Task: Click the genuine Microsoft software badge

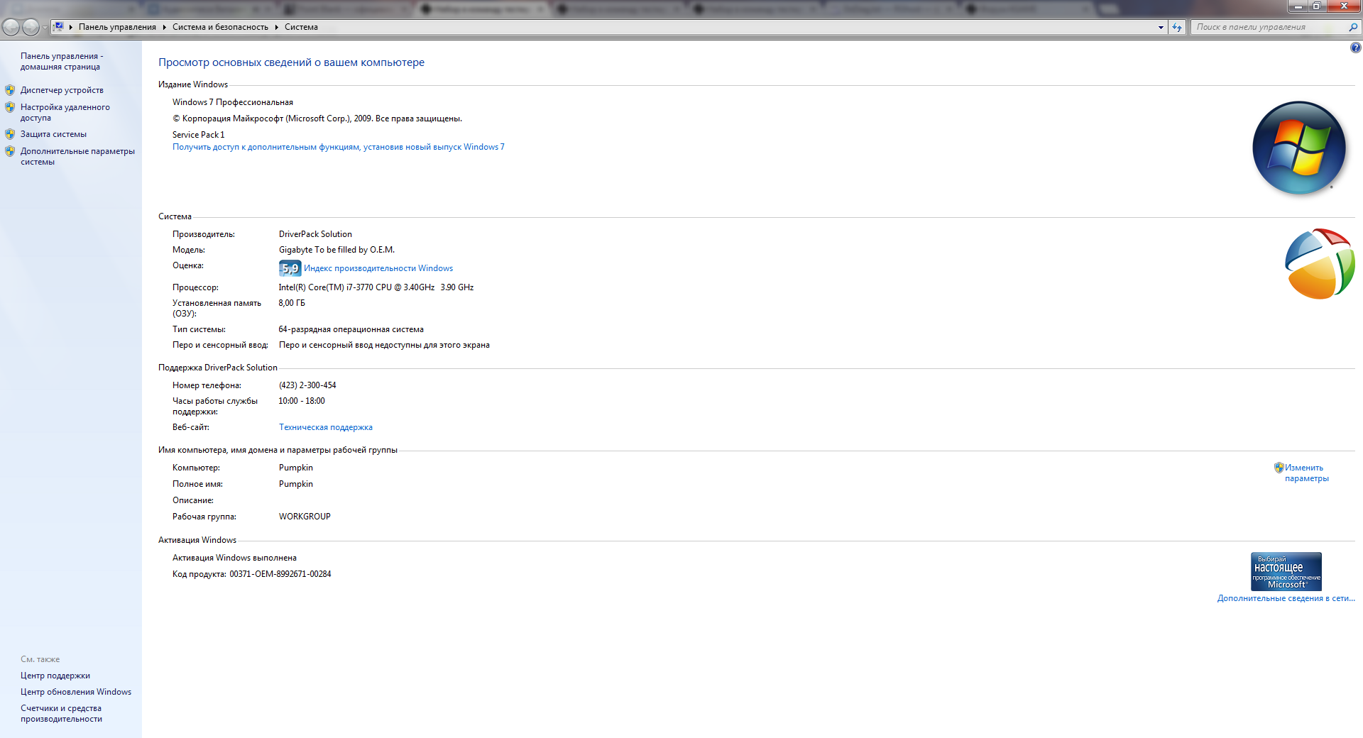Action: [x=1286, y=571]
